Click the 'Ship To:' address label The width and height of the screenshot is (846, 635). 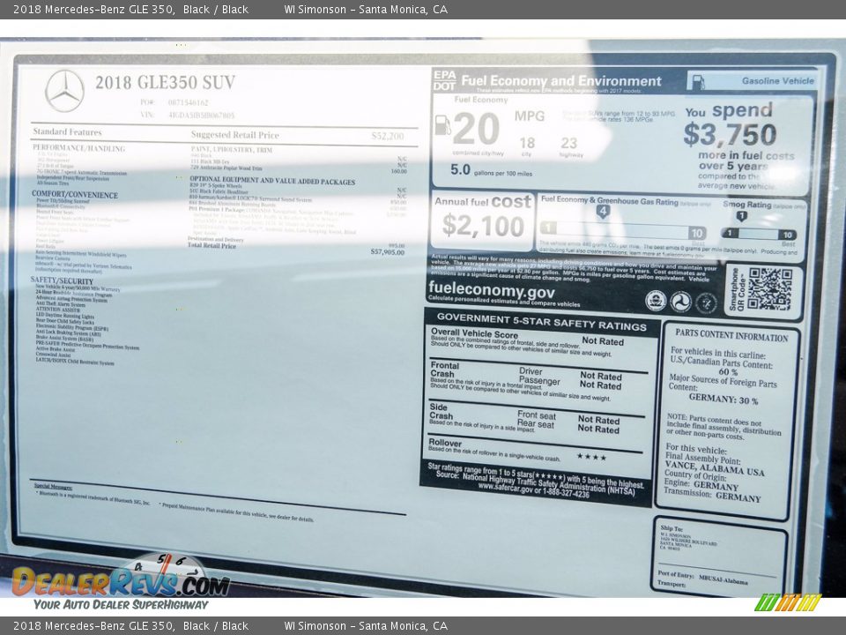(x=672, y=528)
